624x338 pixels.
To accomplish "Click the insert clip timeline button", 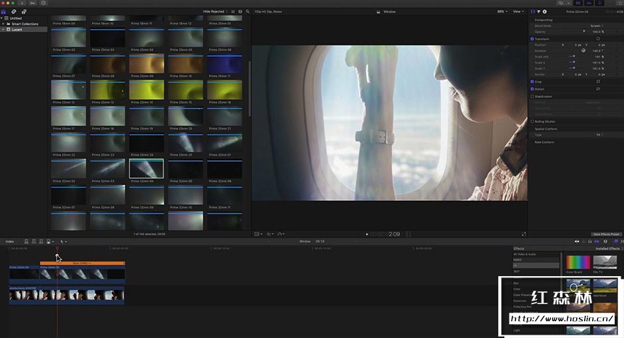I will point(34,242).
